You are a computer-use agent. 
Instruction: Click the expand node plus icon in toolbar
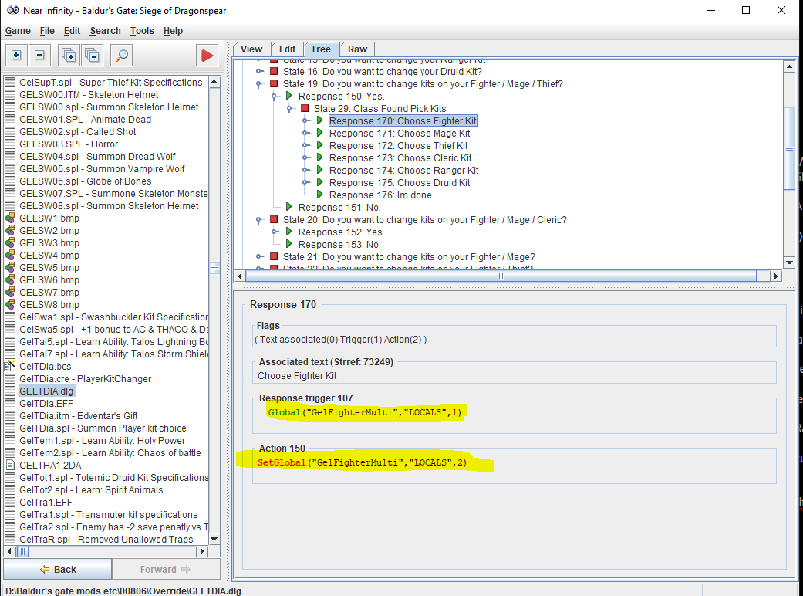point(16,55)
